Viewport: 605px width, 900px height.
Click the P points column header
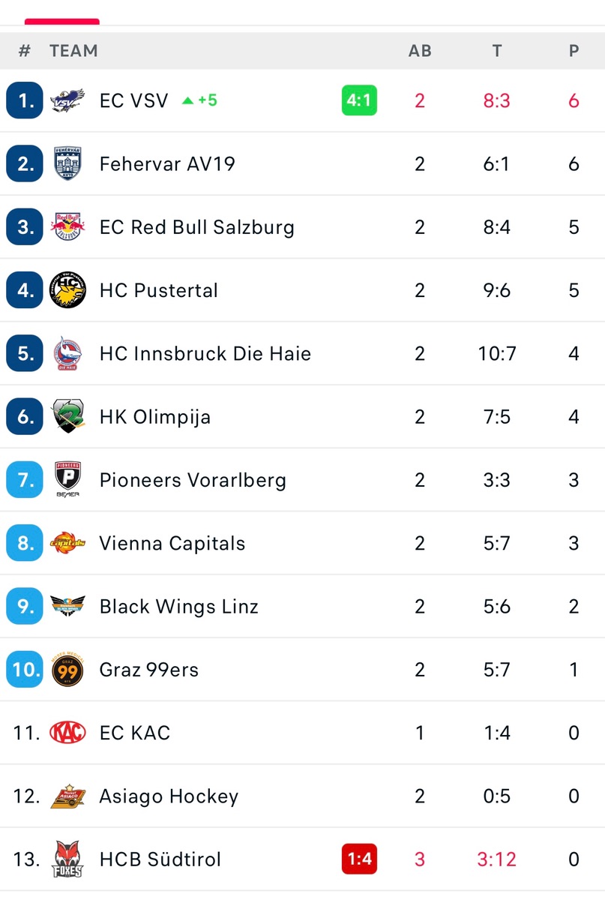[574, 51]
